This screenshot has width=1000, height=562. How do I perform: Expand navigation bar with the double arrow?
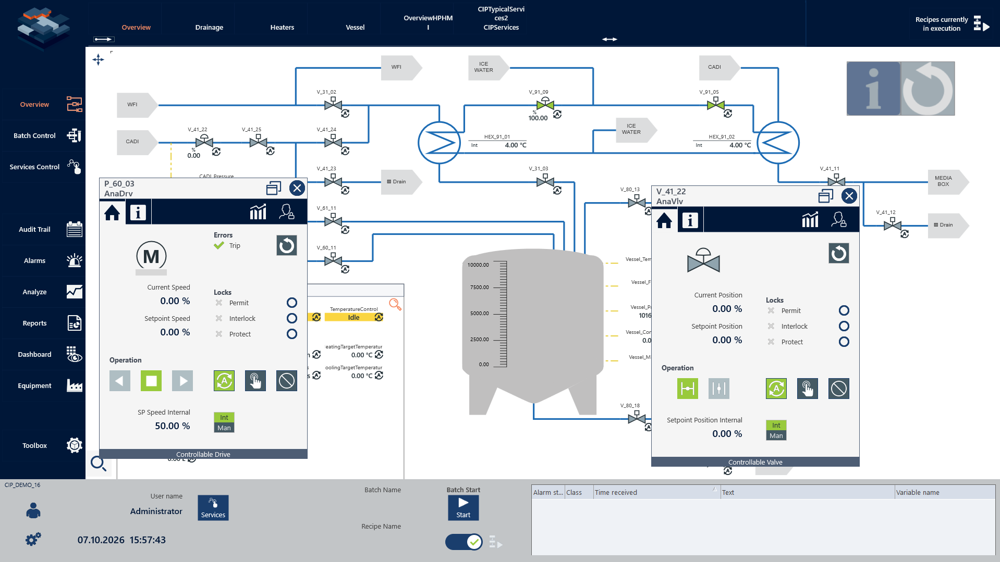tap(609, 39)
